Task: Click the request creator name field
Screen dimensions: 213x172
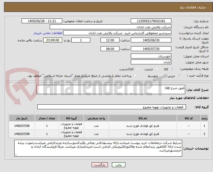Action: (117, 33)
